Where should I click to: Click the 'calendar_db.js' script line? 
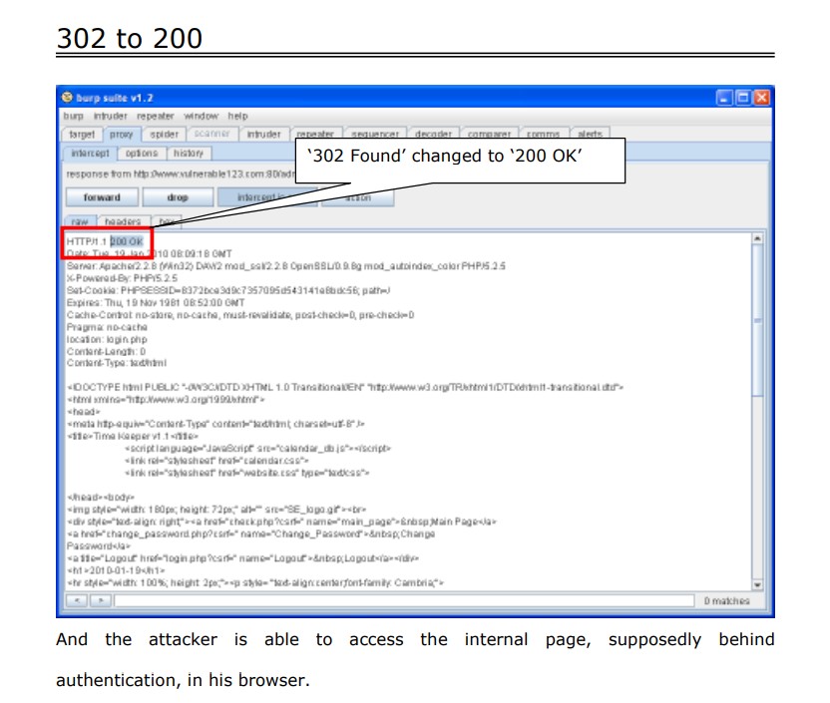coord(257,448)
